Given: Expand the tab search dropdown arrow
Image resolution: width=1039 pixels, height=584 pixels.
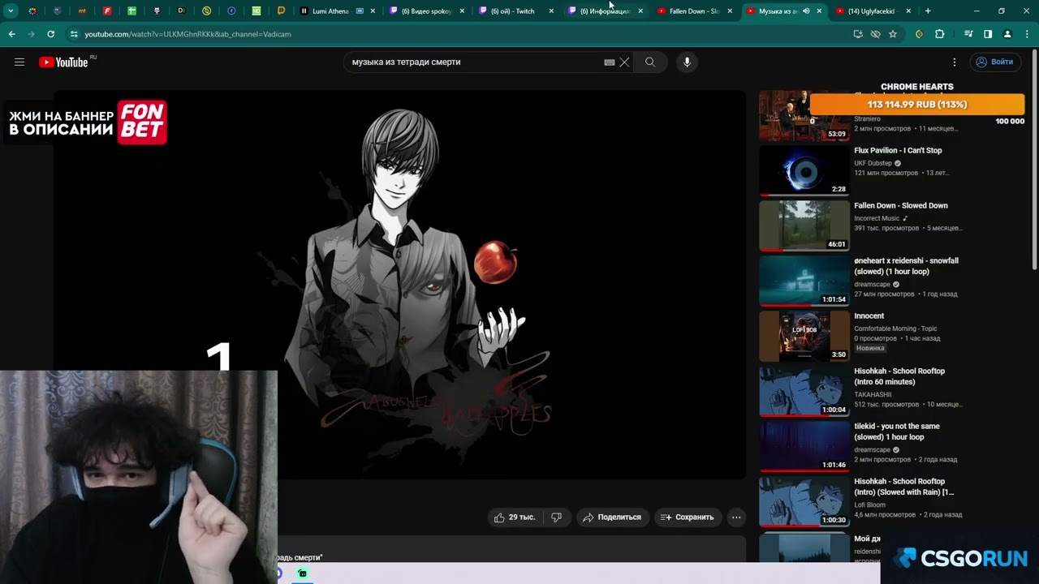Looking at the screenshot, I should (11, 11).
